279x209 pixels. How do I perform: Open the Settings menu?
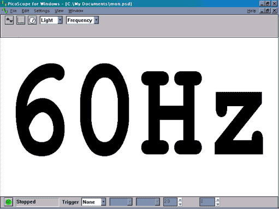click(41, 11)
